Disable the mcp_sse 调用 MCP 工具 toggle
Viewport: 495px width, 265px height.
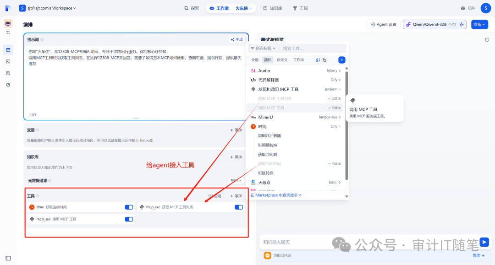point(129,219)
